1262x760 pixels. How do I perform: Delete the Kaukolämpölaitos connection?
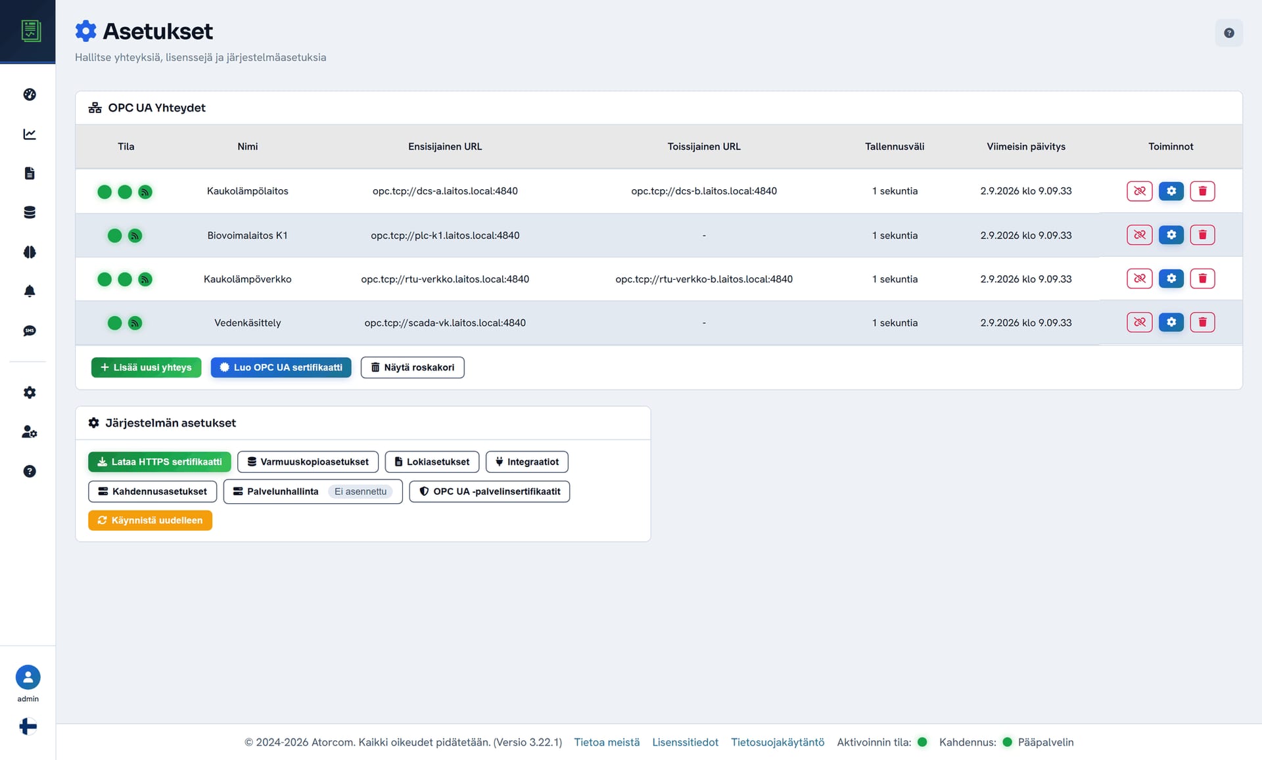1203,191
